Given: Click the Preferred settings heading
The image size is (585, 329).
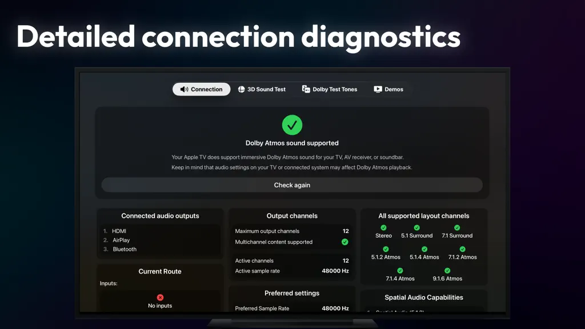Looking at the screenshot, I should 292,293.
